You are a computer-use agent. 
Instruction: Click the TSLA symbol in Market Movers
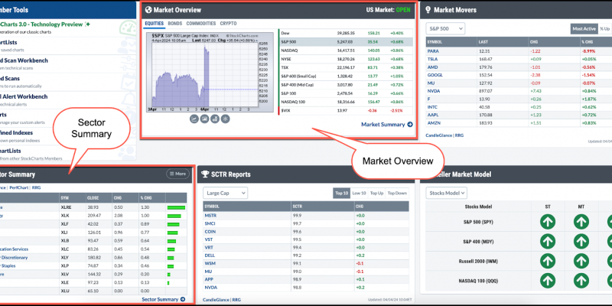432,59
